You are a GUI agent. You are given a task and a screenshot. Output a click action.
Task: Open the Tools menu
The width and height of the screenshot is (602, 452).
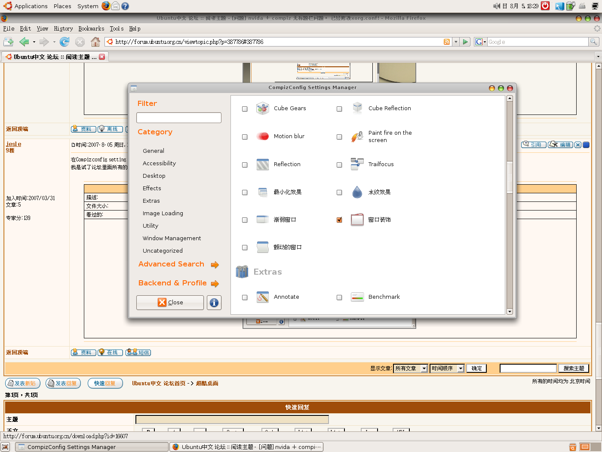coord(117,28)
